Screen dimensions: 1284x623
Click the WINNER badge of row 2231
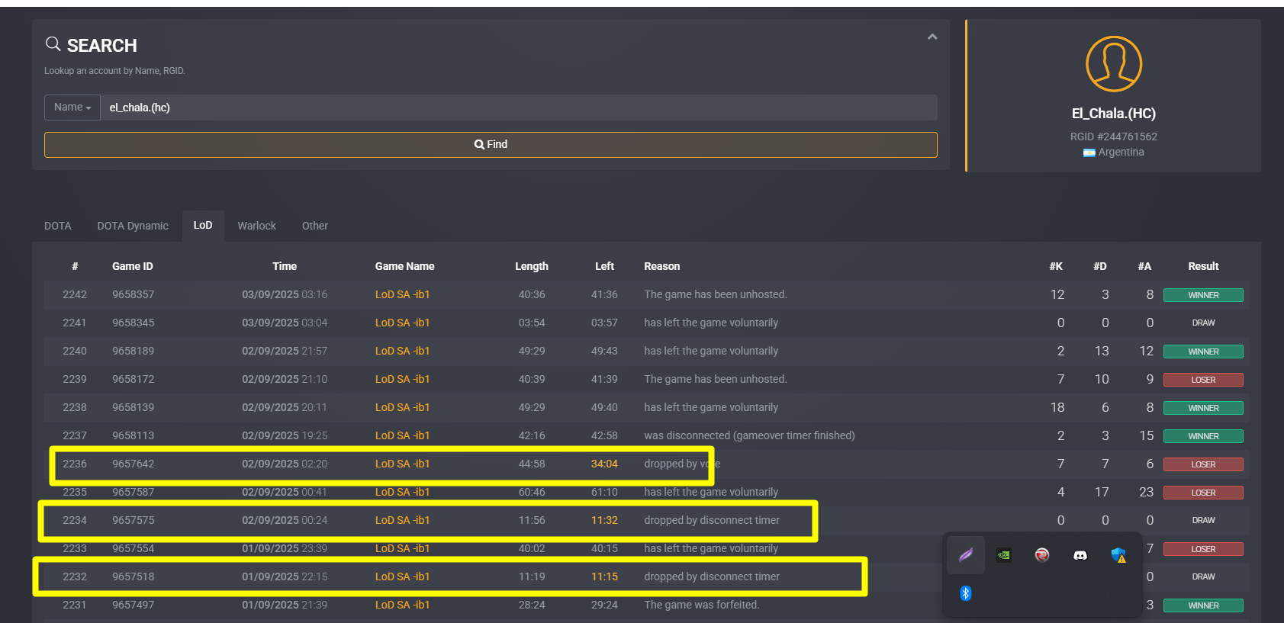coord(1203,605)
